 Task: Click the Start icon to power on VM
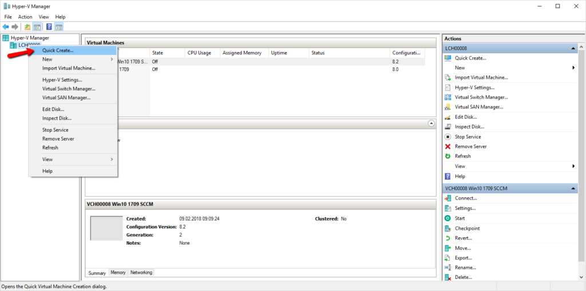point(448,218)
